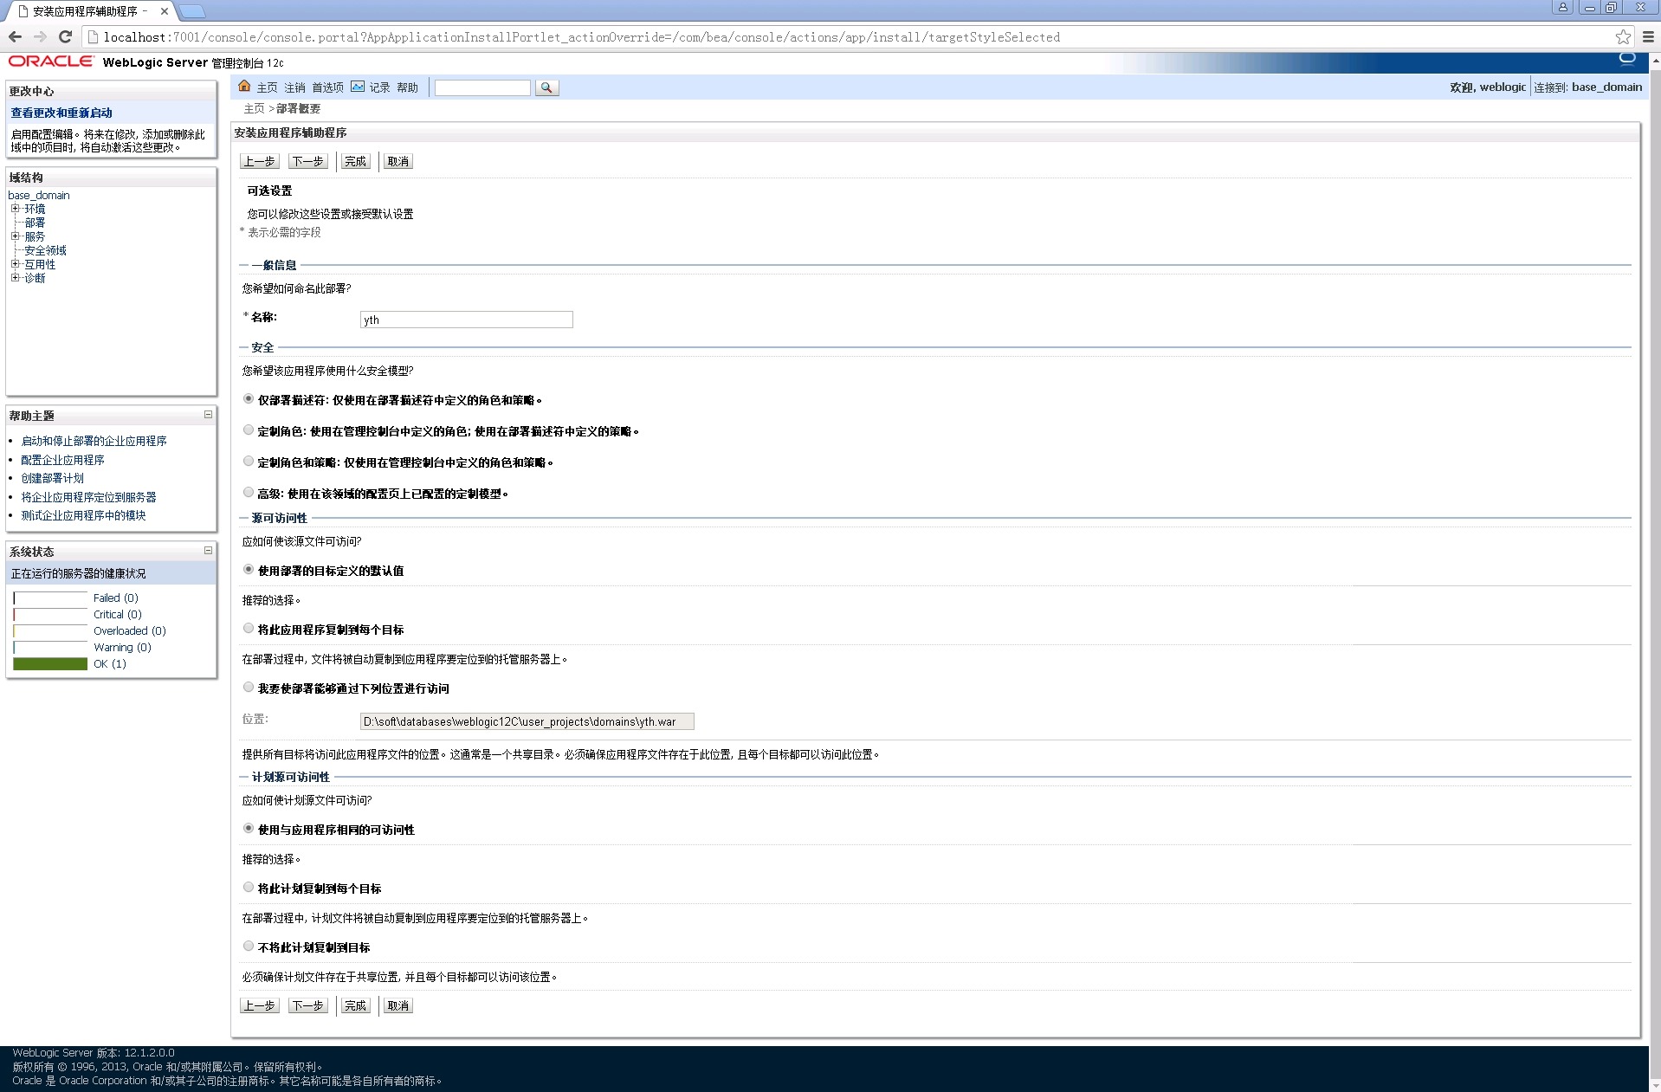Click bottom 上一步 button
The width and height of the screenshot is (1661, 1092).
pyautogui.click(x=259, y=1005)
